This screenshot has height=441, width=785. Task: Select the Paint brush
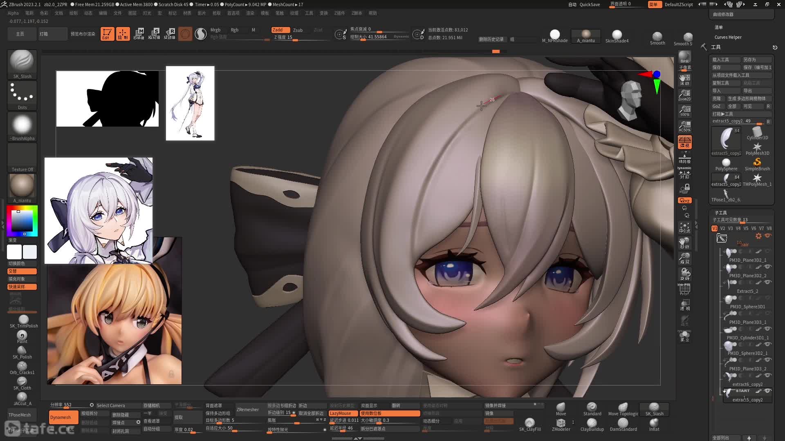(22, 337)
